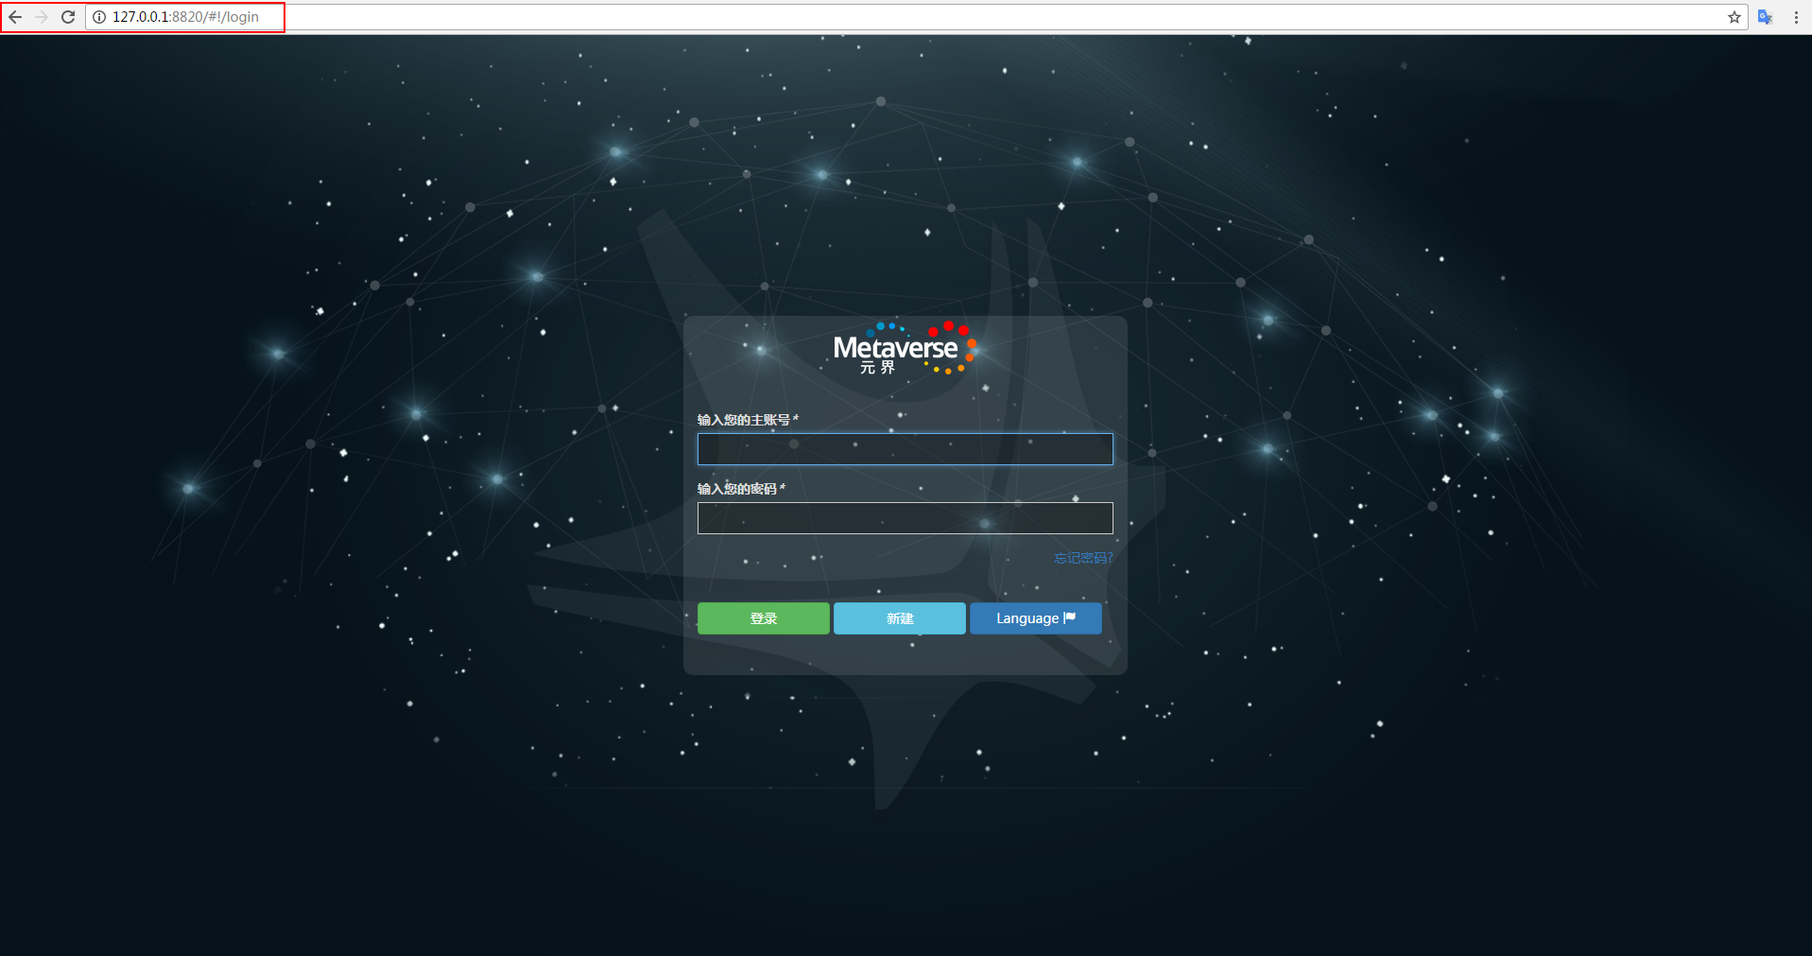The width and height of the screenshot is (1812, 956).
Task: Click the browser forward arrow
Action: click(42, 17)
